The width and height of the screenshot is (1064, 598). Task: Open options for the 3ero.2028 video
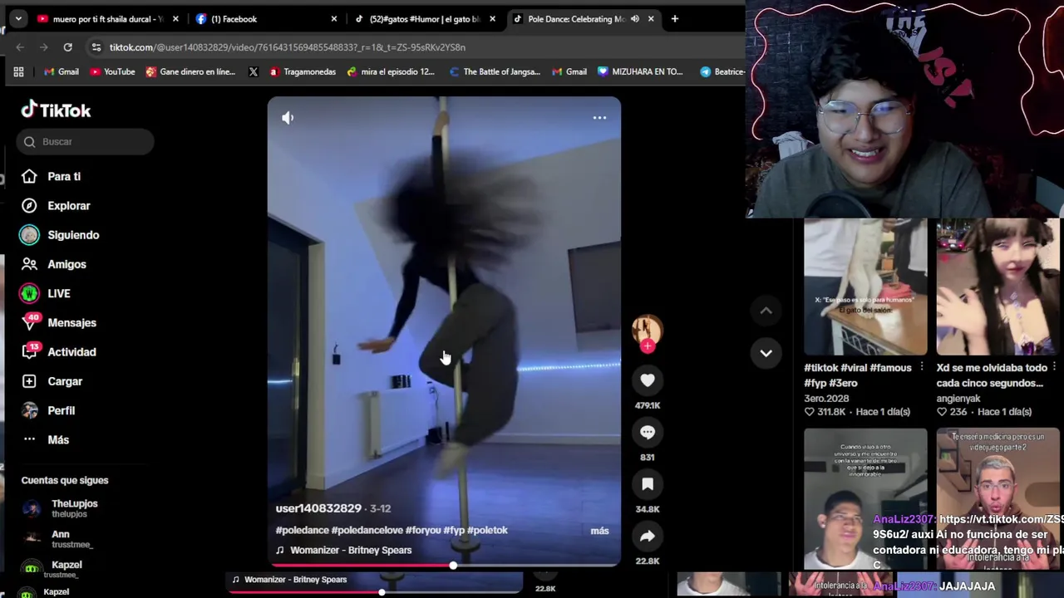coord(922,367)
